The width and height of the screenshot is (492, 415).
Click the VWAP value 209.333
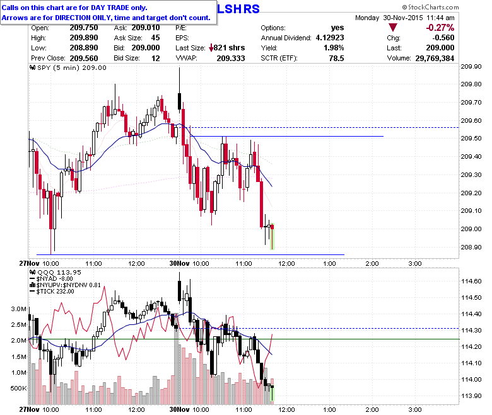click(x=231, y=59)
